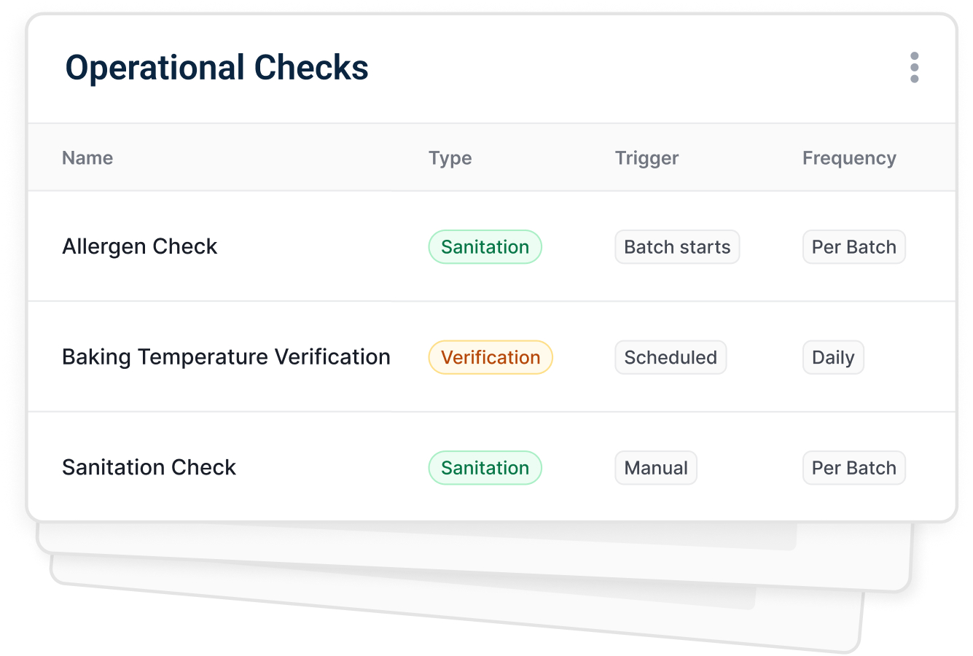The height and width of the screenshot is (656, 973).
Task: Click the orange Verification type tag
Action: point(491,357)
